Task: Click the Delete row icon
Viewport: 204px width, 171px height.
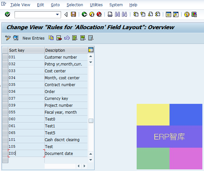Action: 59,38
